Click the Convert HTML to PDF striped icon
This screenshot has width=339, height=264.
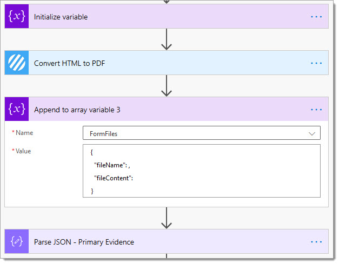[17, 63]
